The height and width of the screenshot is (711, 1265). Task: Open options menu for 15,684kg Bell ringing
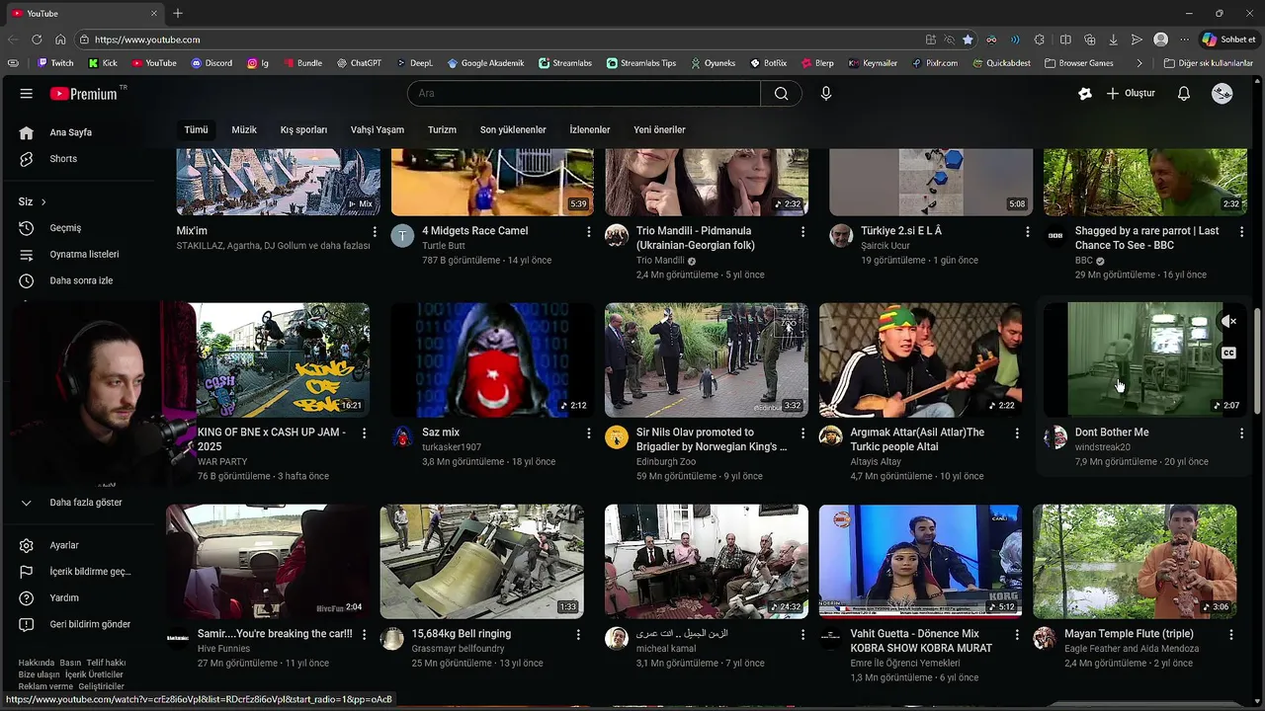click(x=578, y=634)
